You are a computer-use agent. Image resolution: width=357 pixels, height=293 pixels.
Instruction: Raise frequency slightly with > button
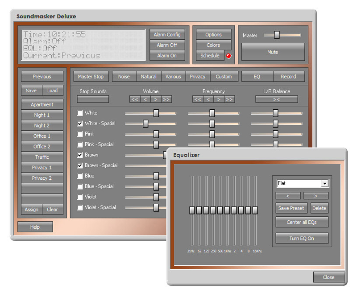[219, 99]
